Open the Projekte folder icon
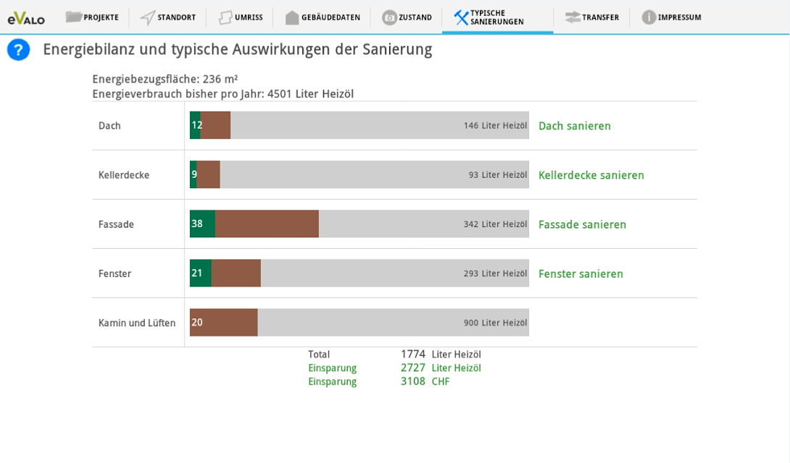 click(x=73, y=17)
